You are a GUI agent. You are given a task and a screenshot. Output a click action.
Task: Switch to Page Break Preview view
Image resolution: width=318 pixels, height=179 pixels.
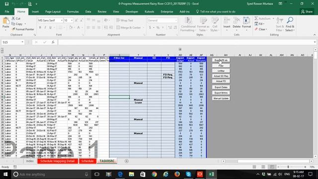[x=272, y=167]
